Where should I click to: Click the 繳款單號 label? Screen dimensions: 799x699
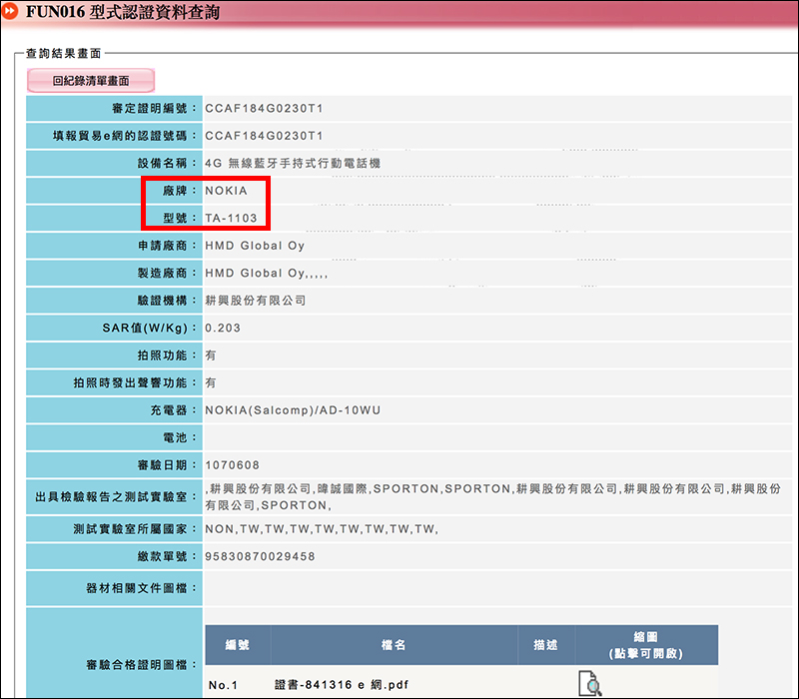167,556
